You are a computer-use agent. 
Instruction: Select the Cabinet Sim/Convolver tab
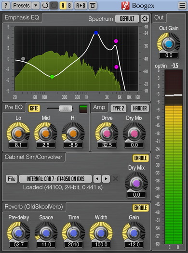[33, 157]
